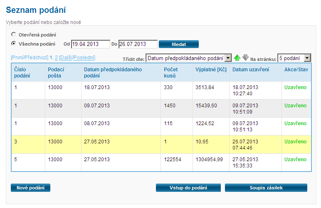Open Vstup do podání button
The height and width of the screenshot is (208, 321).
(x=188, y=188)
